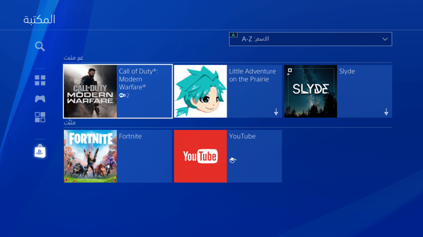Open the red YouTube app thumbnail
The image size is (423, 237).
[200, 156]
